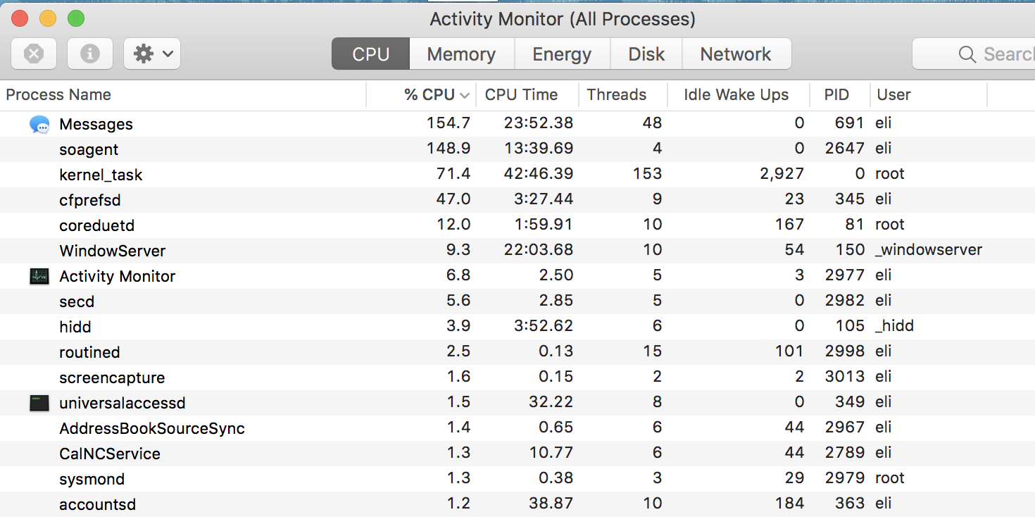Switch to the CPU tab
This screenshot has width=1035, height=517.
tap(371, 54)
